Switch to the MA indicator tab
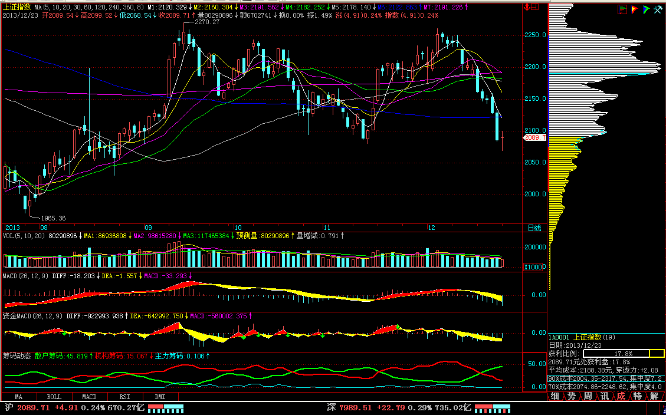The width and height of the screenshot is (666, 415). click(x=19, y=397)
